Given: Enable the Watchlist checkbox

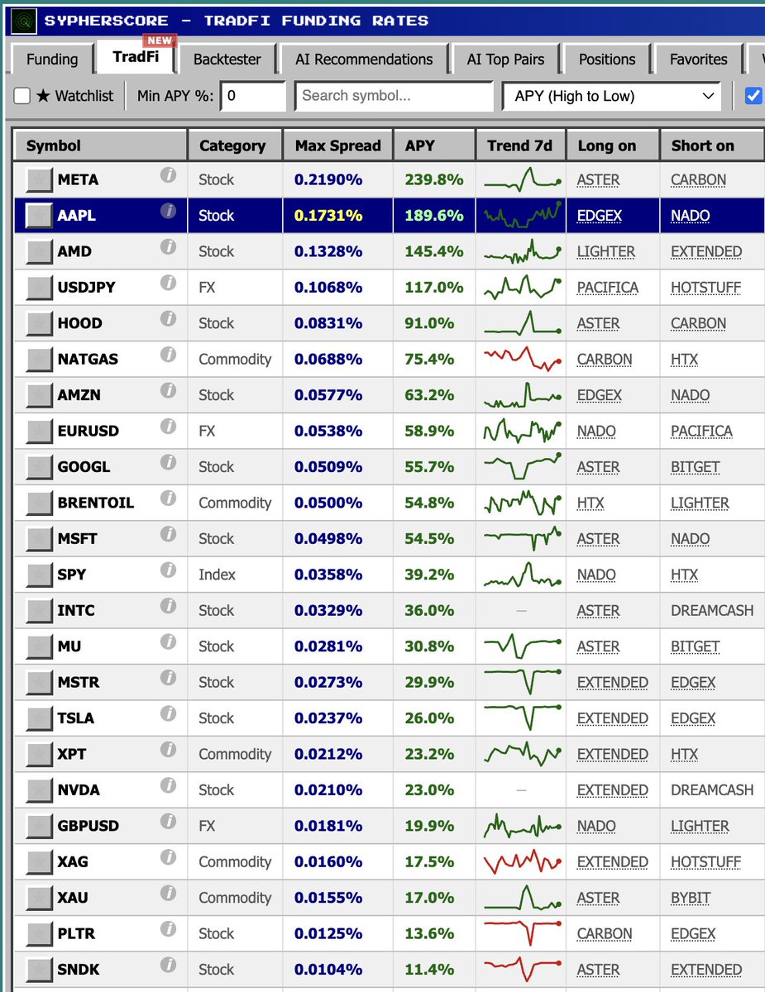Looking at the screenshot, I should click(x=22, y=96).
